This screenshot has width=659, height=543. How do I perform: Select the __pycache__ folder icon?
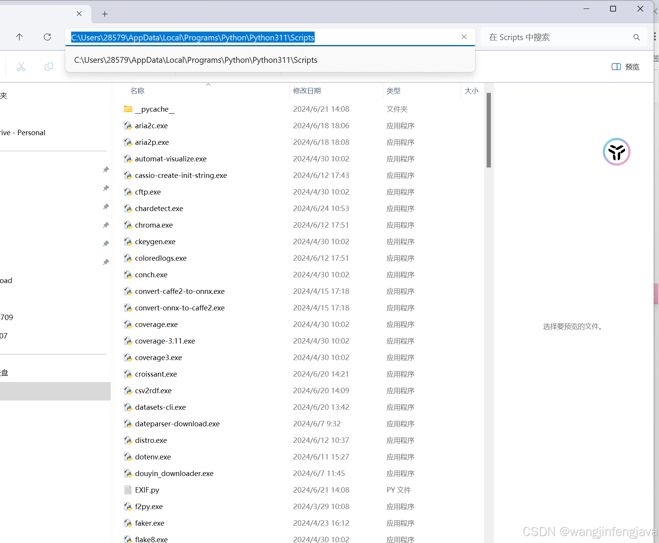coord(128,109)
